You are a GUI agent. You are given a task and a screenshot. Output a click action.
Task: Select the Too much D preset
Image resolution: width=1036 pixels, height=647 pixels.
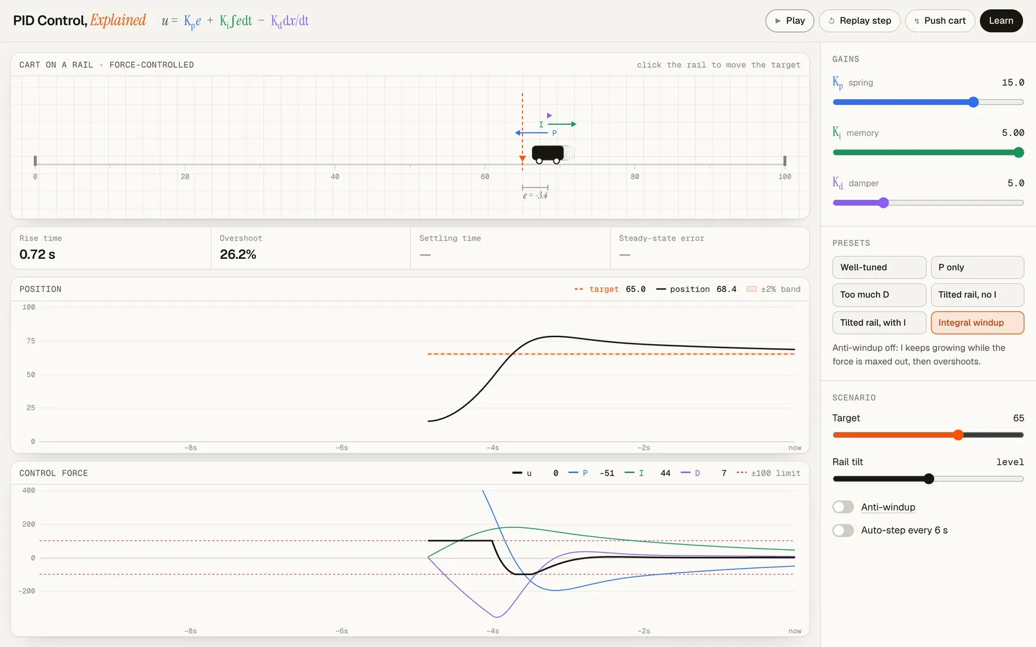tap(879, 295)
